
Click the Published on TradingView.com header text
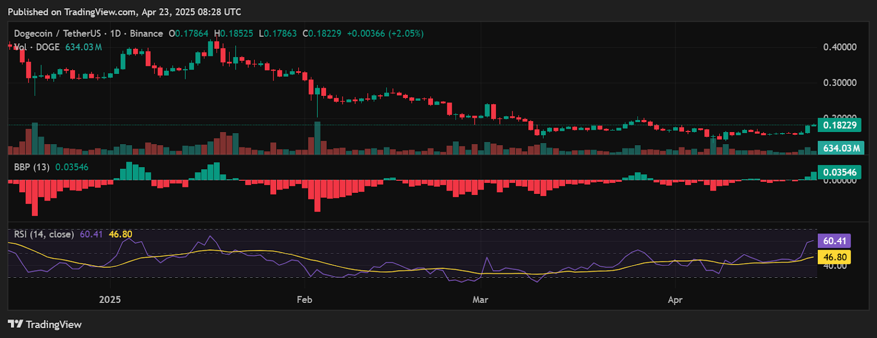coord(124,12)
